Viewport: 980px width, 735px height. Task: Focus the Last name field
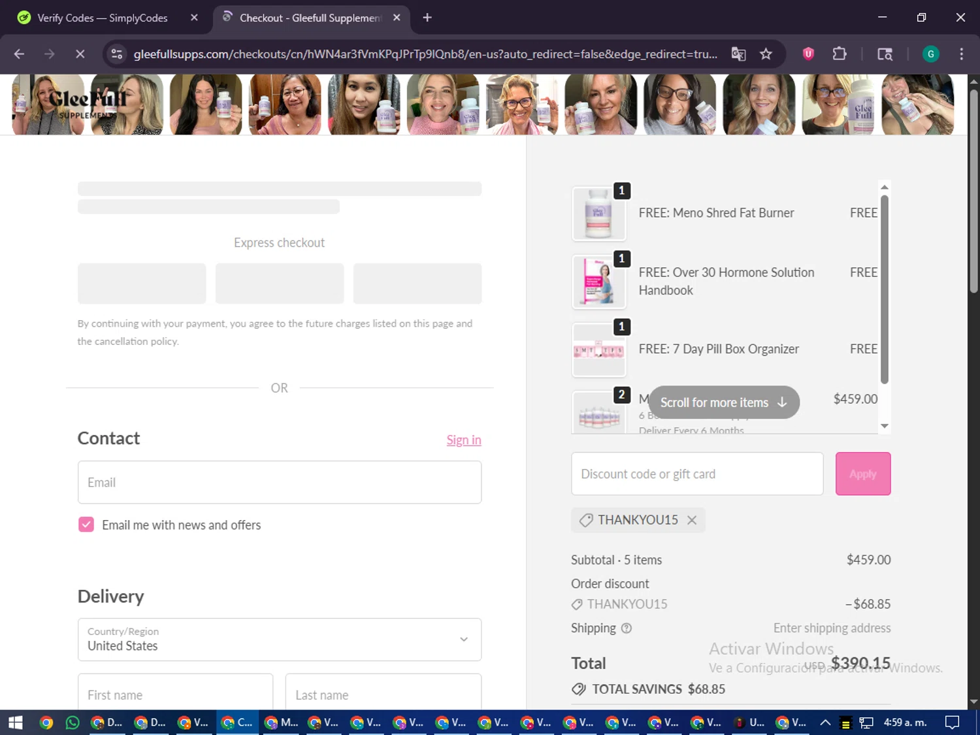384,693
